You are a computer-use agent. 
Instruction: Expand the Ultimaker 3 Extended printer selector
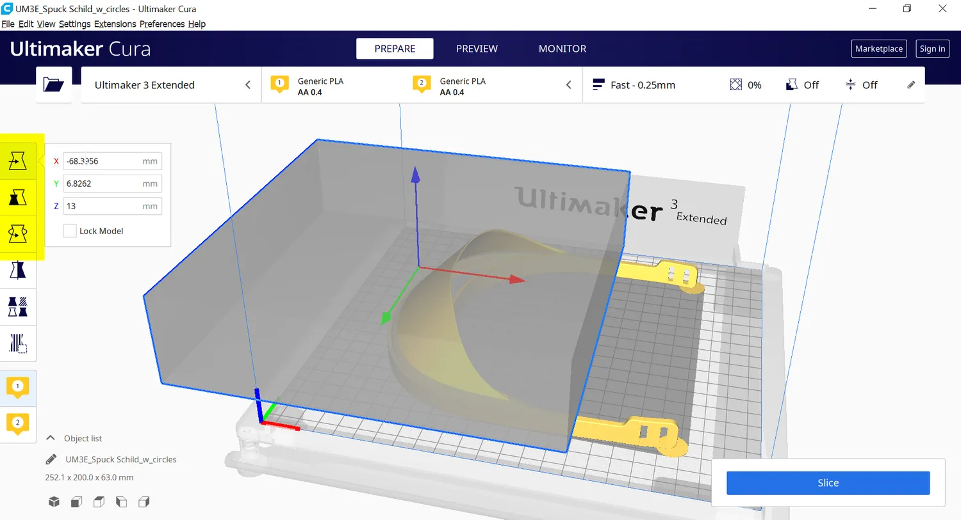coord(171,84)
